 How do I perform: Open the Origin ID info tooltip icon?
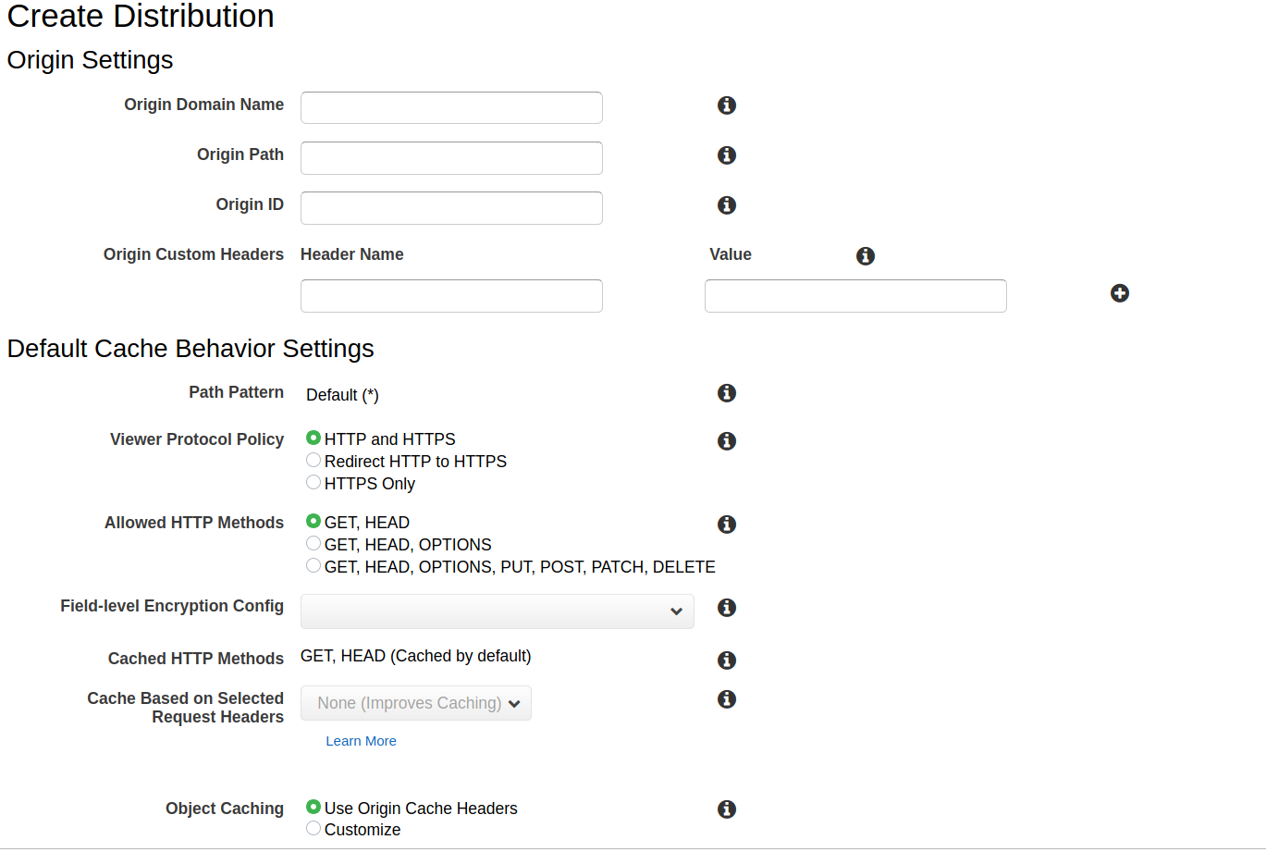[x=727, y=205]
